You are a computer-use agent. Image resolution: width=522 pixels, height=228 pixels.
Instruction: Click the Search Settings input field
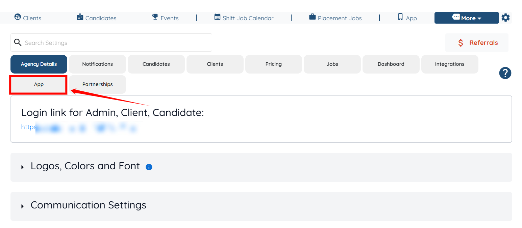tap(115, 43)
